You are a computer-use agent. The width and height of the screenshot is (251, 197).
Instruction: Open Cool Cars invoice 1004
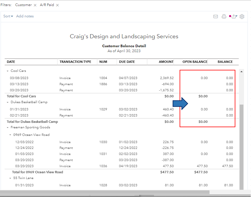(x=122, y=78)
